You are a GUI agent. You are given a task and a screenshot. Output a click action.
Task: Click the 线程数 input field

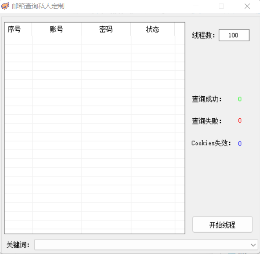tap(234, 35)
